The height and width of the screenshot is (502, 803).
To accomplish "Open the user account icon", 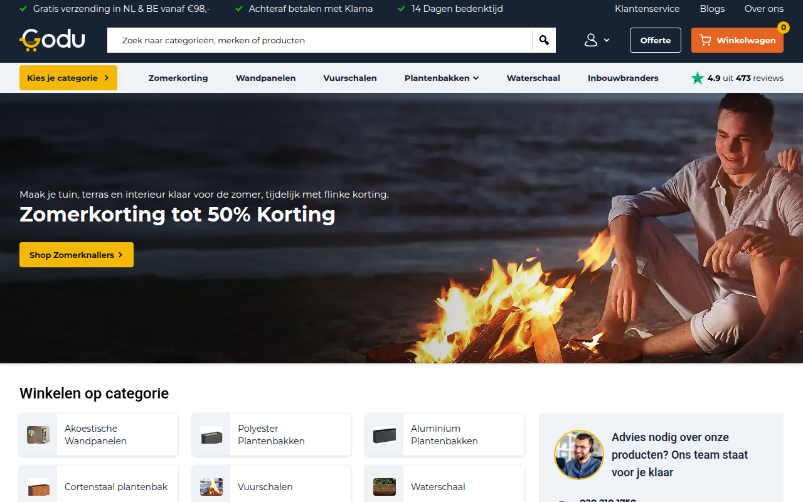I will [591, 40].
